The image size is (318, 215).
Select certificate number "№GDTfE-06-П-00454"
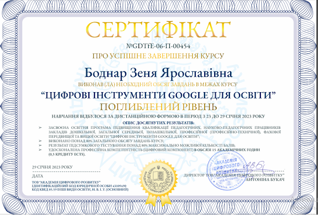(158, 46)
